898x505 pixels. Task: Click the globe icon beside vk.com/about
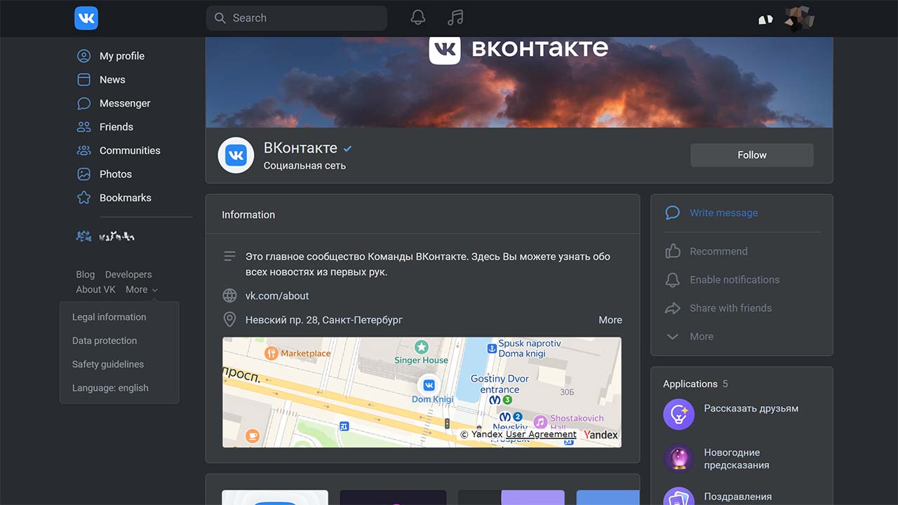(229, 296)
